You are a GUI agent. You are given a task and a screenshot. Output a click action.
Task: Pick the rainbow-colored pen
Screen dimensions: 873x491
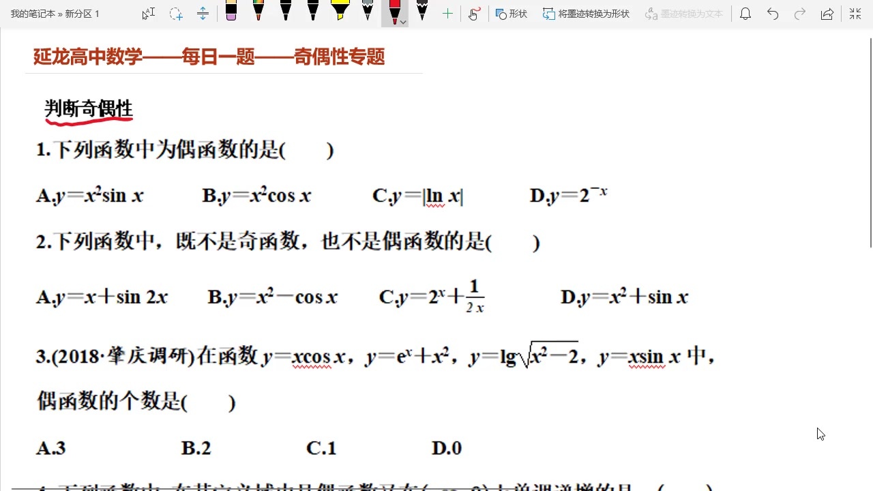(x=258, y=12)
